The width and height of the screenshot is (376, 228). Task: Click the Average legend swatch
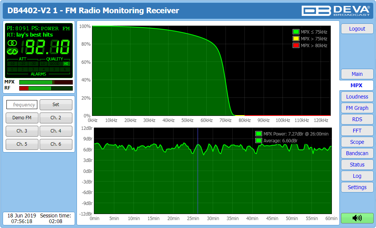(x=259, y=140)
